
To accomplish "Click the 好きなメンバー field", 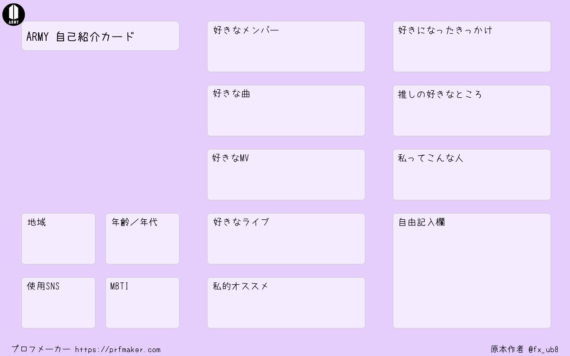I will (286, 47).
